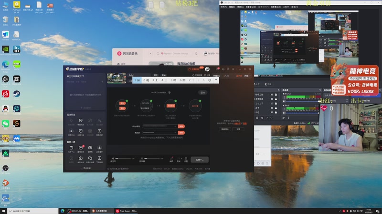Open the 正版音乐 download icon in 基础工具

click(x=99, y=148)
